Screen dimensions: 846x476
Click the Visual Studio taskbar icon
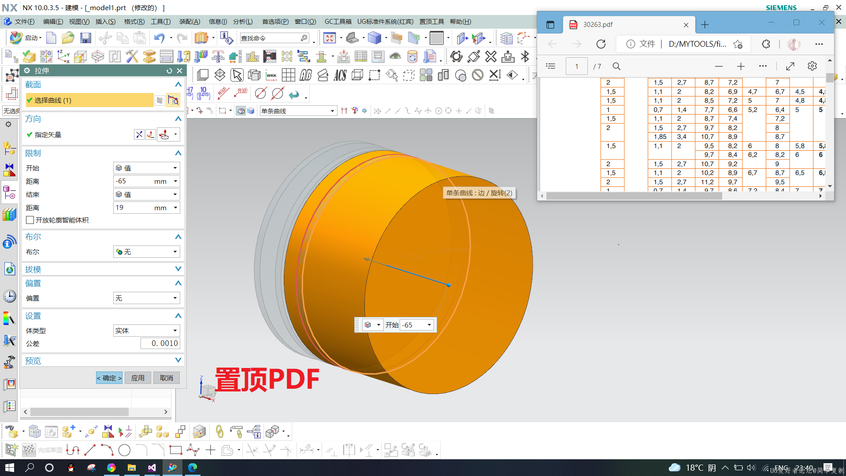click(152, 467)
